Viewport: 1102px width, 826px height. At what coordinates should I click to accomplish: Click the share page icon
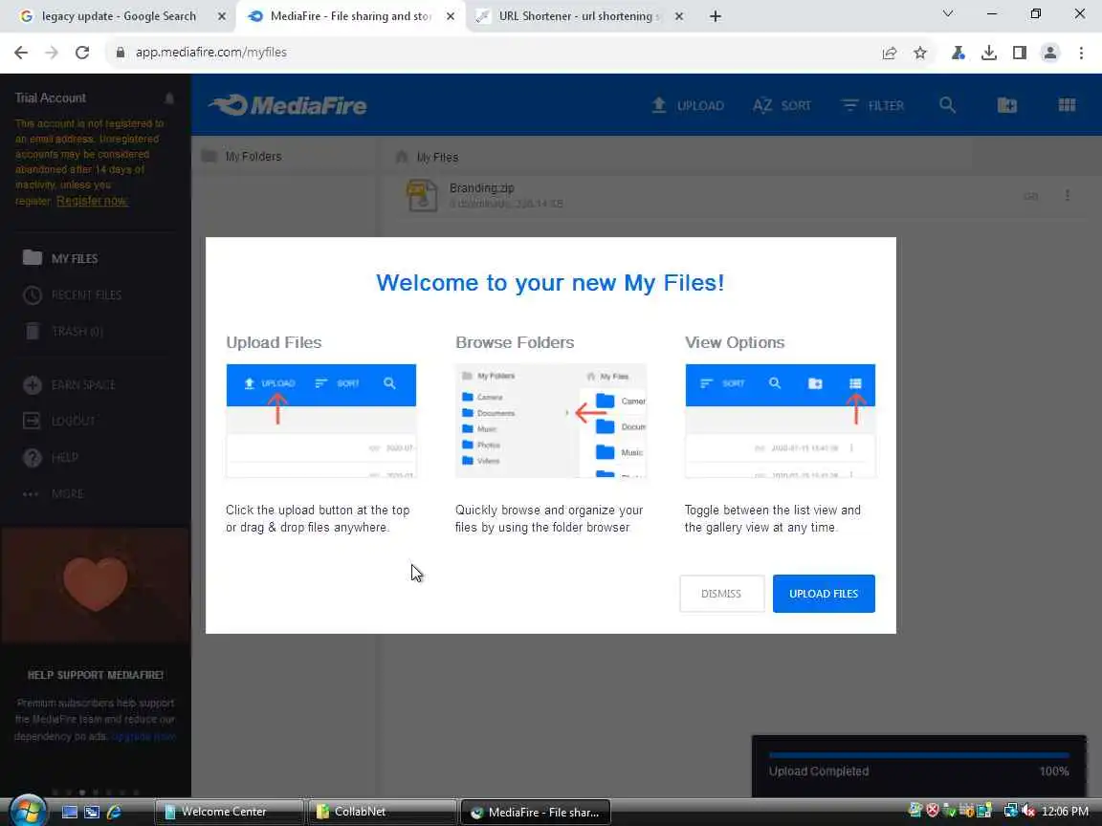[x=889, y=53]
